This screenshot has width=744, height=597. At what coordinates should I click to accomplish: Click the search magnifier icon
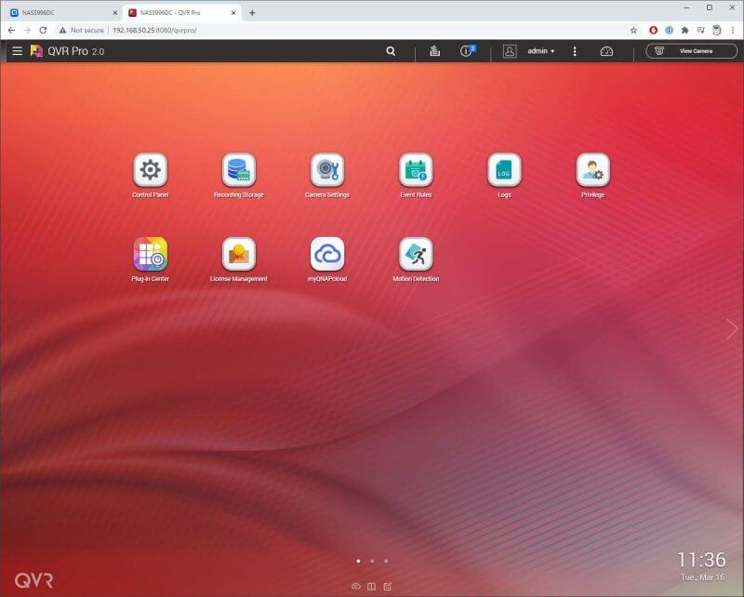pyautogui.click(x=391, y=51)
